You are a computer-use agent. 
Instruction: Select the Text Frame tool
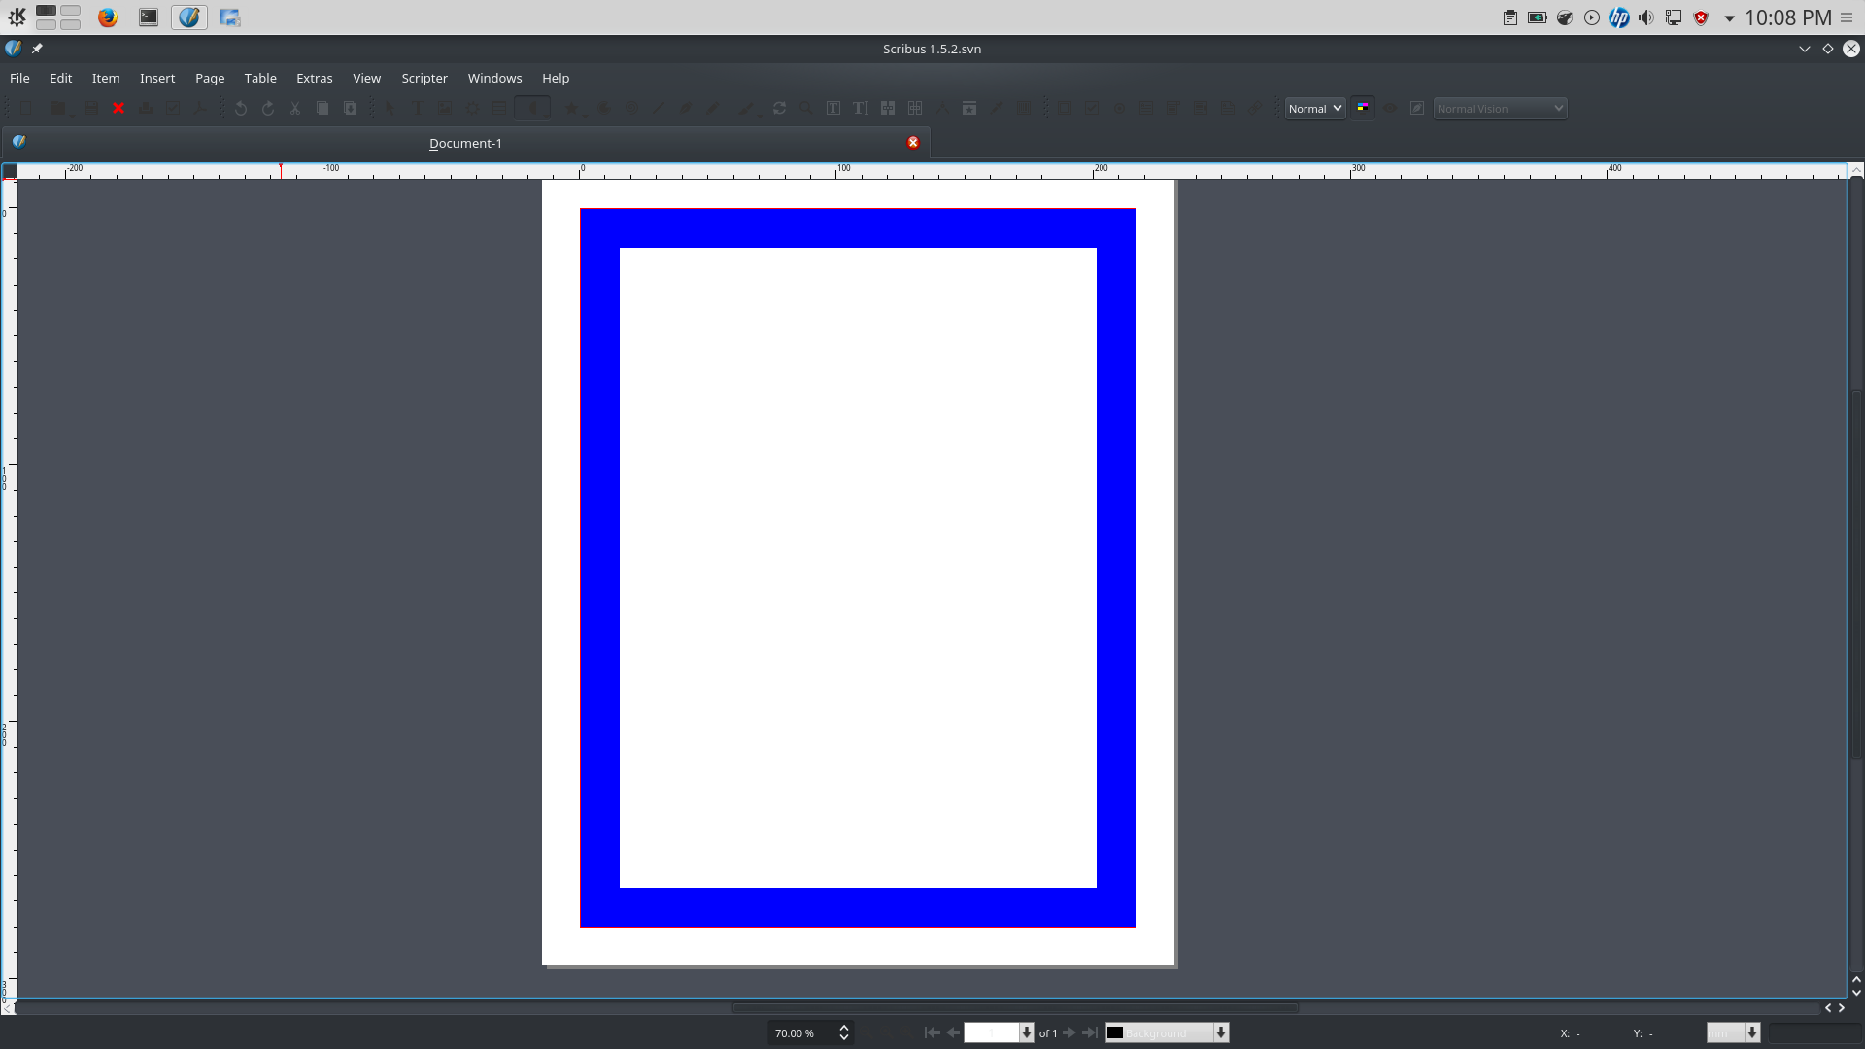click(418, 109)
